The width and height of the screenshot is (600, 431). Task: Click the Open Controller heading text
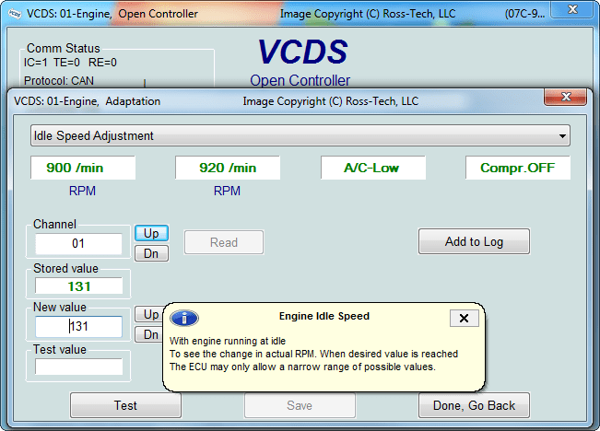tap(300, 81)
